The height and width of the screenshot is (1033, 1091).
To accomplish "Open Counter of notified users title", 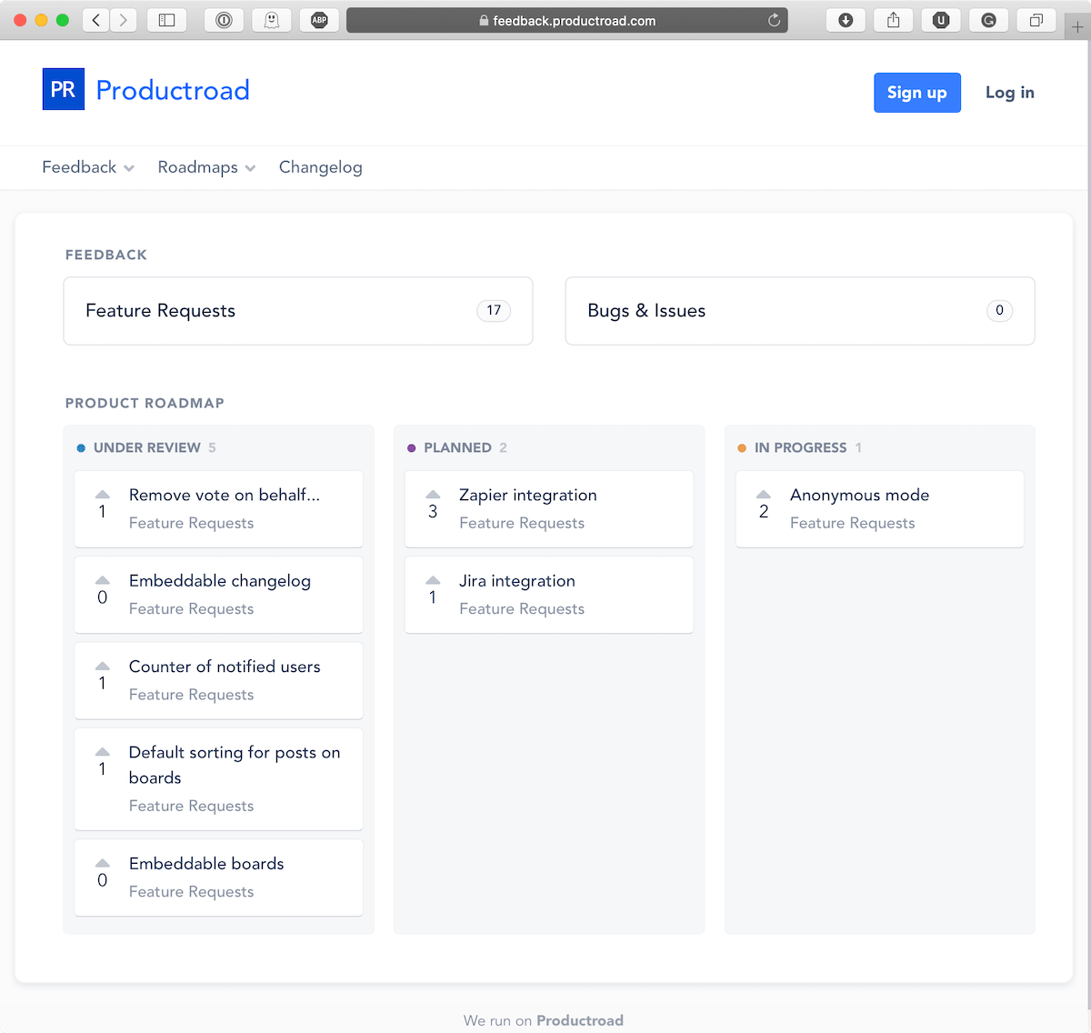I will (225, 667).
